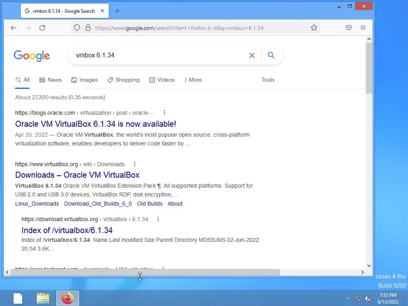
Task: Click the download.virtualbox.org breadcrumb URL
Action: tap(84, 220)
